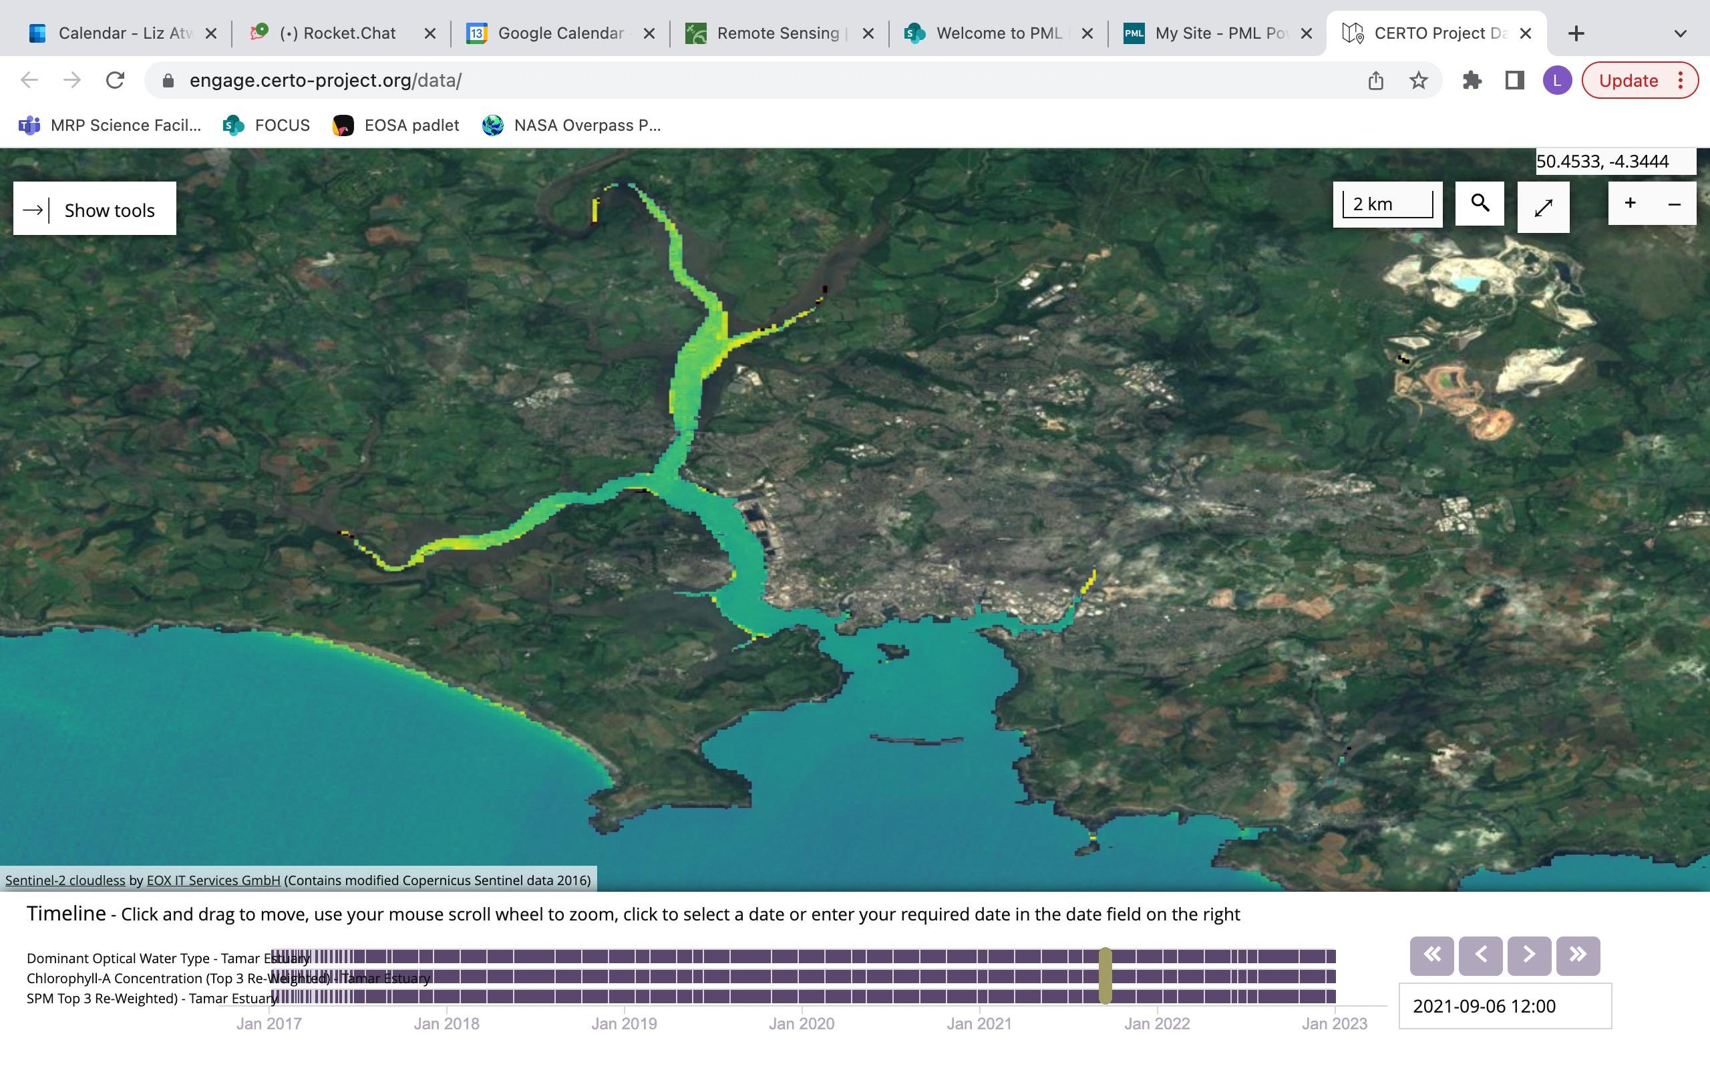The height and width of the screenshot is (1068, 1710).
Task: Toggle fullscreen map with the expand arrows icon
Action: (1543, 207)
